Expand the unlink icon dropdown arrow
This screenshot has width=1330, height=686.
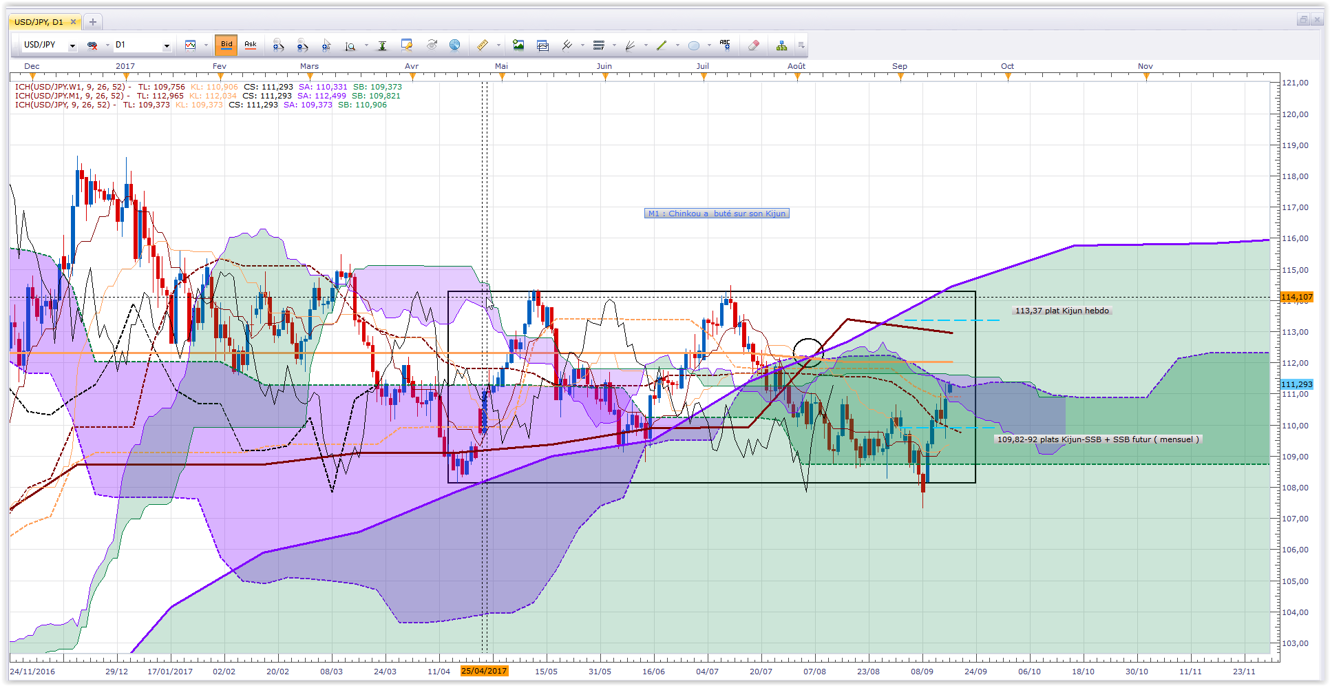107,45
